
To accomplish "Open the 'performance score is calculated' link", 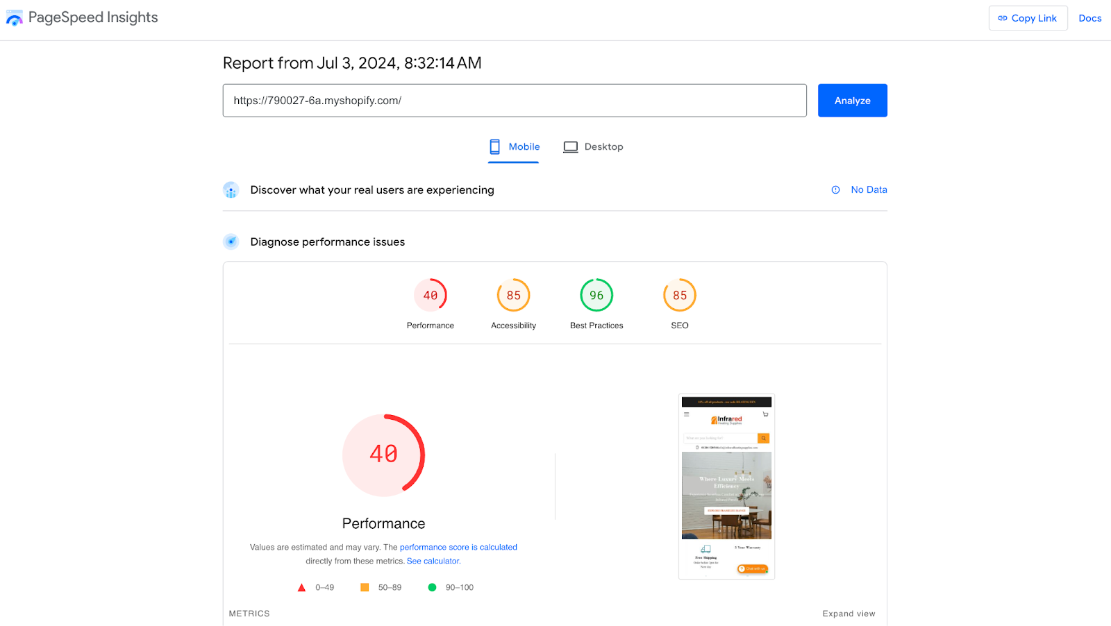I will 458,548.
